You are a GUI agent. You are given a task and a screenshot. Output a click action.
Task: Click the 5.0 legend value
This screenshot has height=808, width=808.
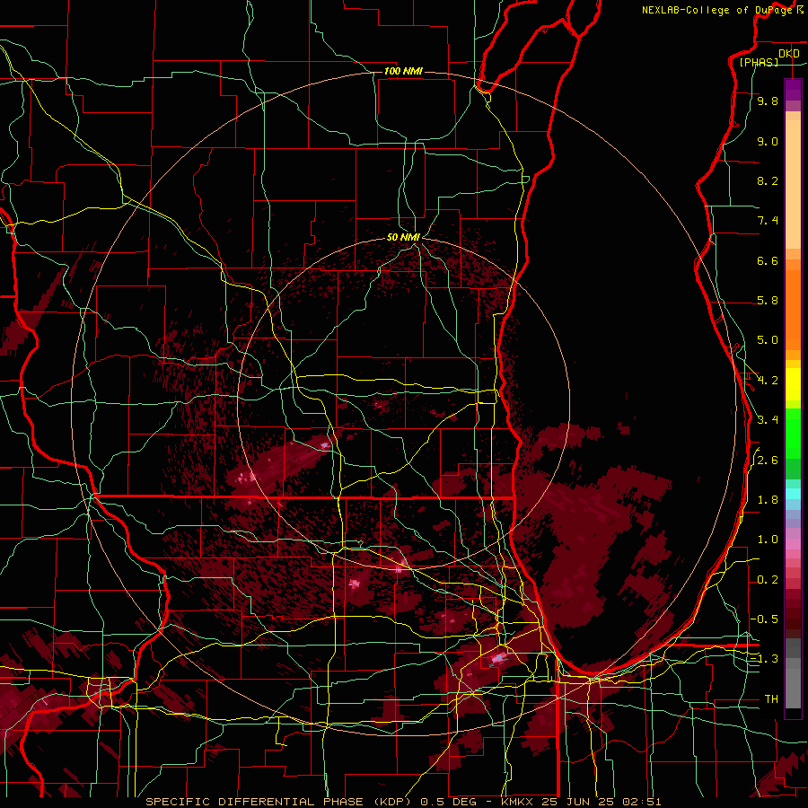click(768, 340)
